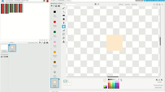Select the Brush tool in paint editor
The width and height of the screenshot is (165, 92).
(x=64, y=8)
